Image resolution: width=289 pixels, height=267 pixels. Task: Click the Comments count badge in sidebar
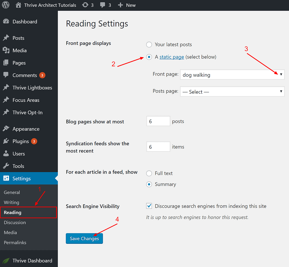(42, 75)
